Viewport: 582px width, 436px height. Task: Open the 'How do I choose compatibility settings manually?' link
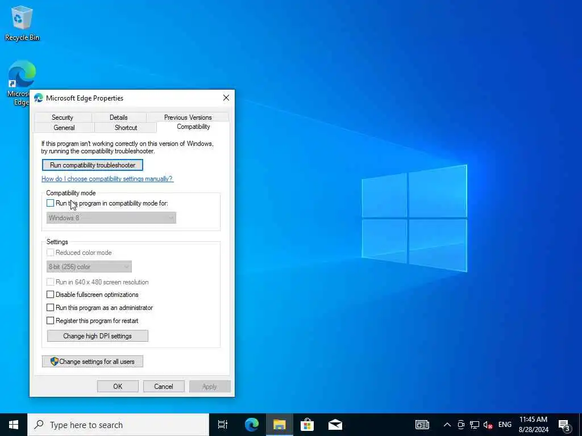point(107,179)
